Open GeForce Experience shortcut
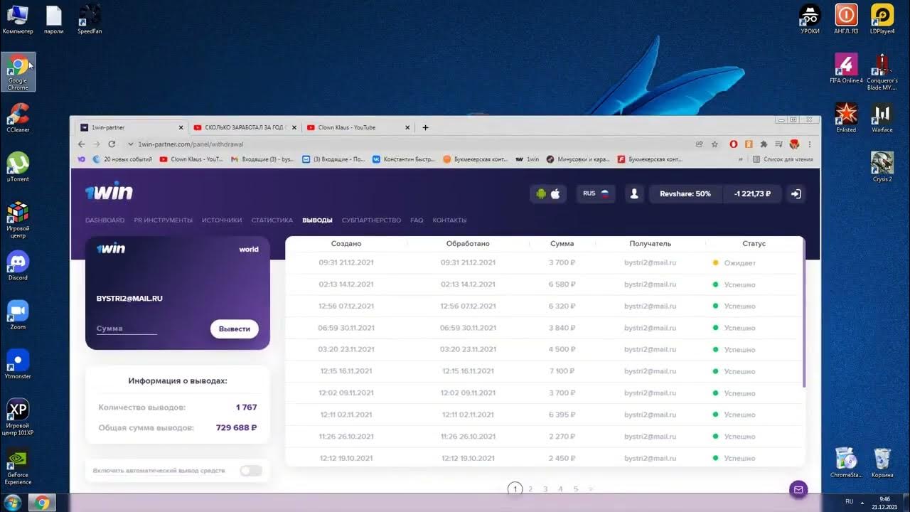 point(18,466)
